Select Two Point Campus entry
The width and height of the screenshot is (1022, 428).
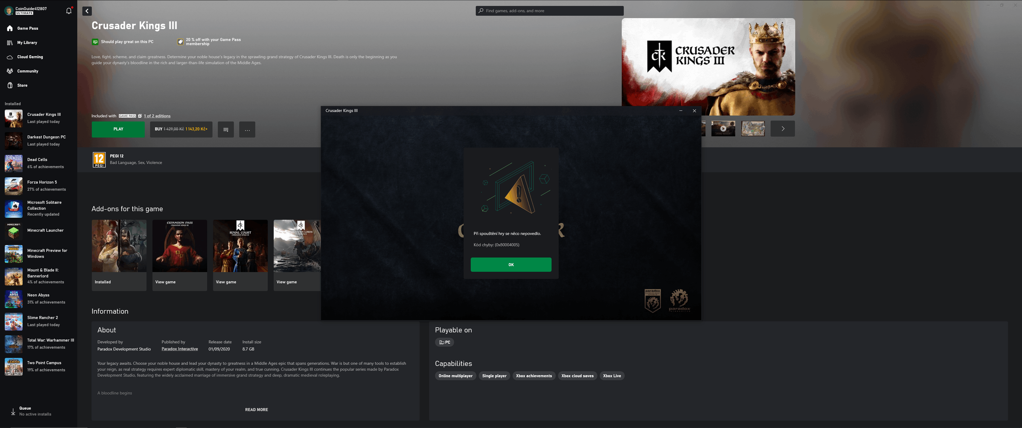(x=38, y=367)
